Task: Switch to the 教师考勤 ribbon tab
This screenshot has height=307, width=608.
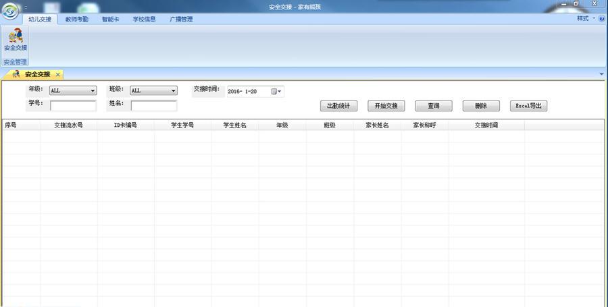Action: click(77, 20)
